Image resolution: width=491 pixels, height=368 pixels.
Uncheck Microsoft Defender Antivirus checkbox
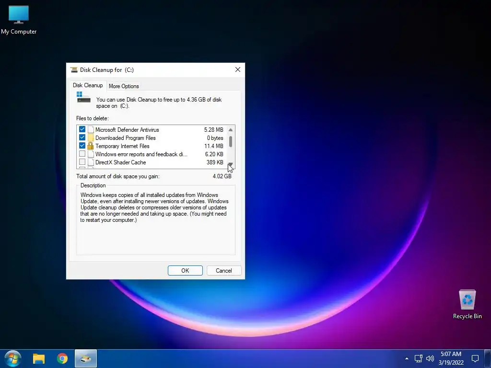(82, 129)
